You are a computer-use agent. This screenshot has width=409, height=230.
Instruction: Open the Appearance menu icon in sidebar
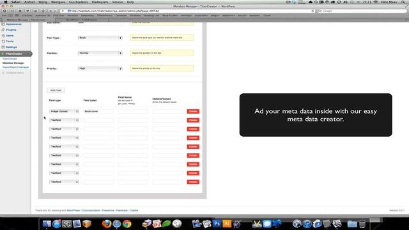click(x=3, y=24)
